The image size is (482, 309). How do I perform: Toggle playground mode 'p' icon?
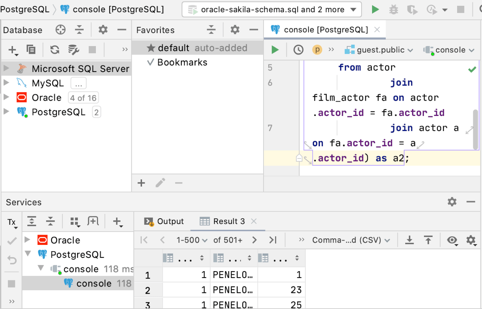pos(317,50)
